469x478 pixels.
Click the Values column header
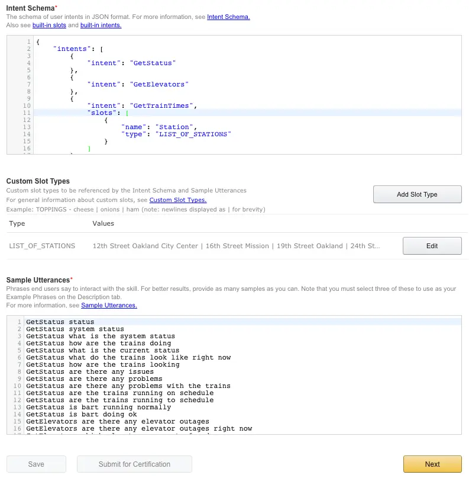(x=103, y=223)
